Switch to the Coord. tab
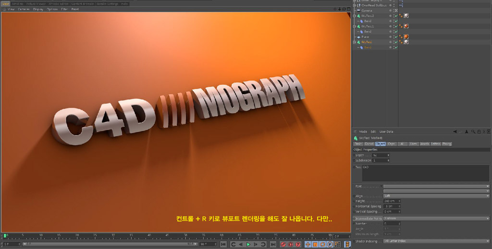The width and height of the screenshot is (492, 249). click(369, 144)
